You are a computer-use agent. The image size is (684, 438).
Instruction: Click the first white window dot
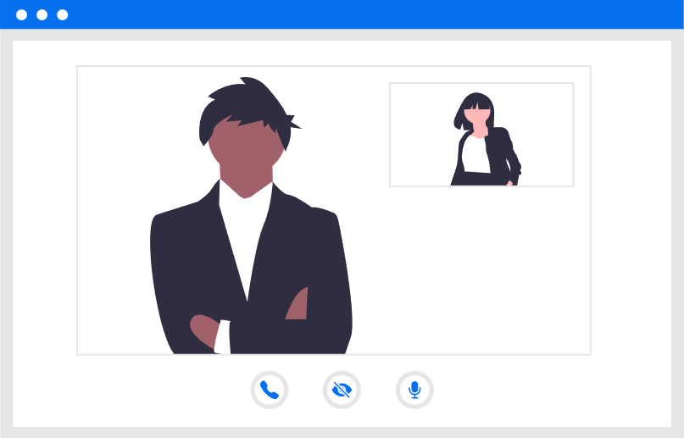[x=21, y=14]
